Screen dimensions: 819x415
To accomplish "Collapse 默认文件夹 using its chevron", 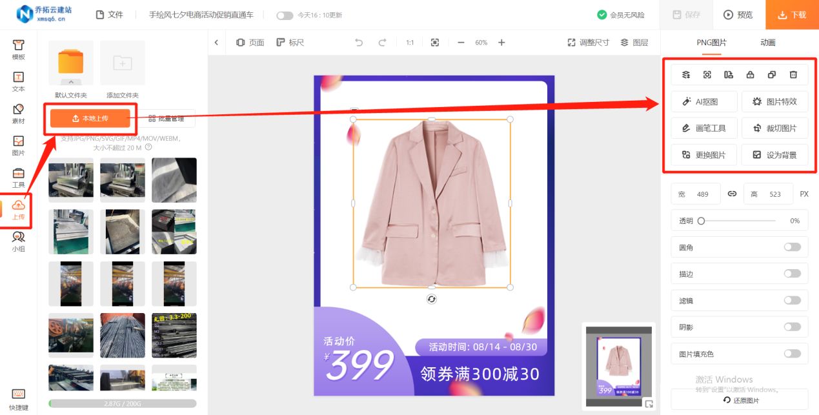I will click(x=70, y=83).
